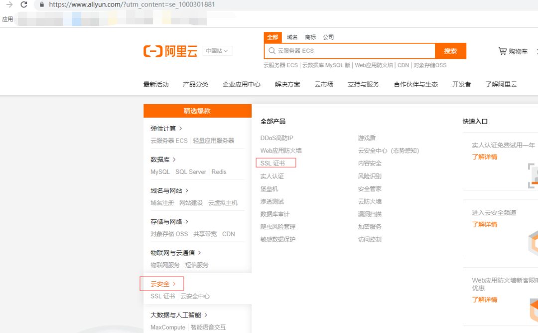Open the 支持与服务 menu
This screenshot has width=538, height=333.
(363, 84)
